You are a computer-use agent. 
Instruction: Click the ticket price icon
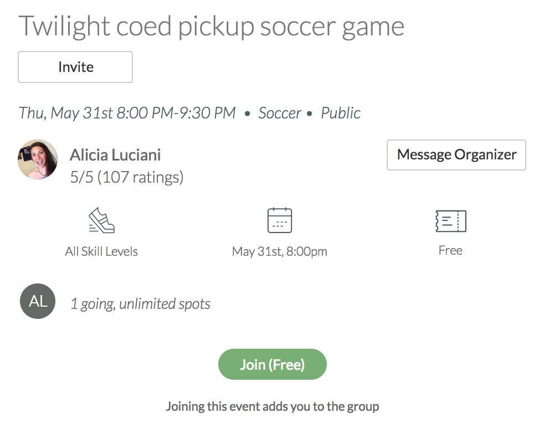point(450,221)
